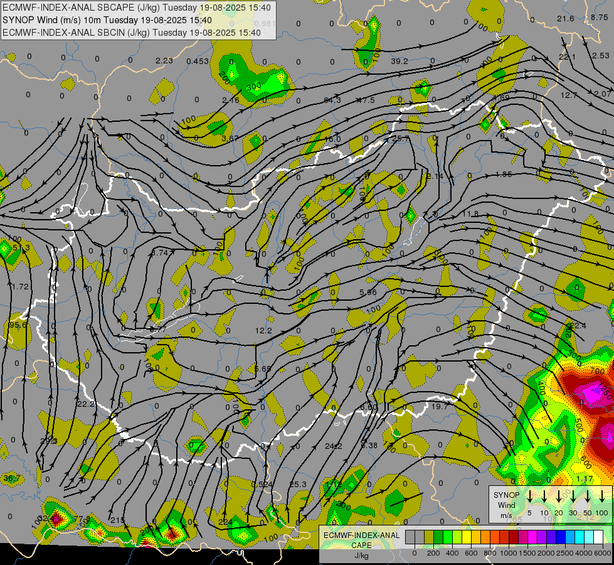Pick the olive swatch left of the 200 tick
The width and height of the screenshot is (614, 565).
[429, 537]
